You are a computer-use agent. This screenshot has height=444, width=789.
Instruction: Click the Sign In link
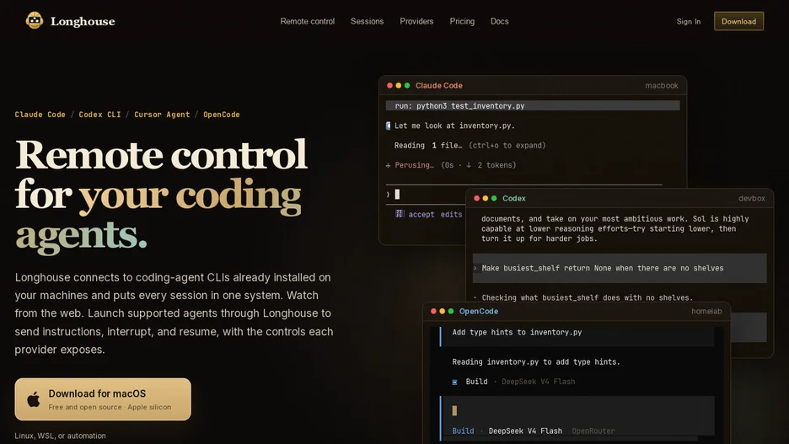tap(688, 21)
